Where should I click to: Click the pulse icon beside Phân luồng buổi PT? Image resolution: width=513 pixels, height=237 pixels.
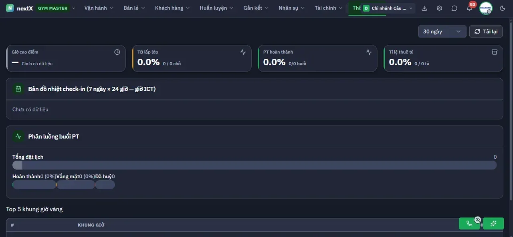18,136
